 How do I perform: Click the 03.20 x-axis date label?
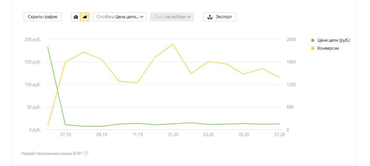pyautogui.click(x=208, y=135)
